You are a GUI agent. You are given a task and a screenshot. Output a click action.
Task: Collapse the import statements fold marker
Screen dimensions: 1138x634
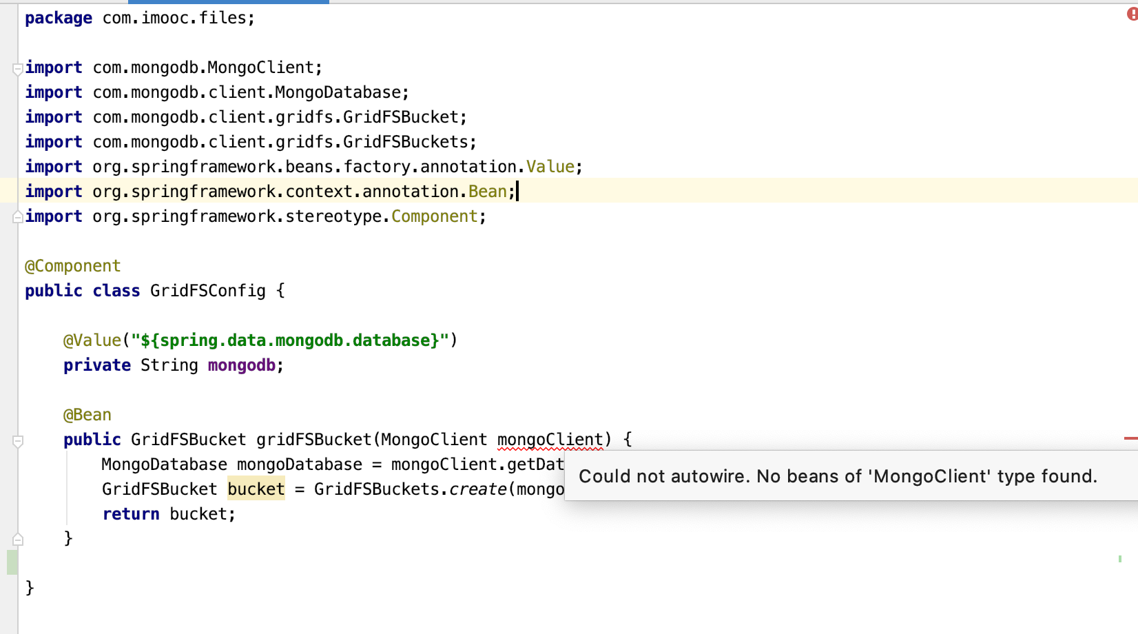point(18,68)
